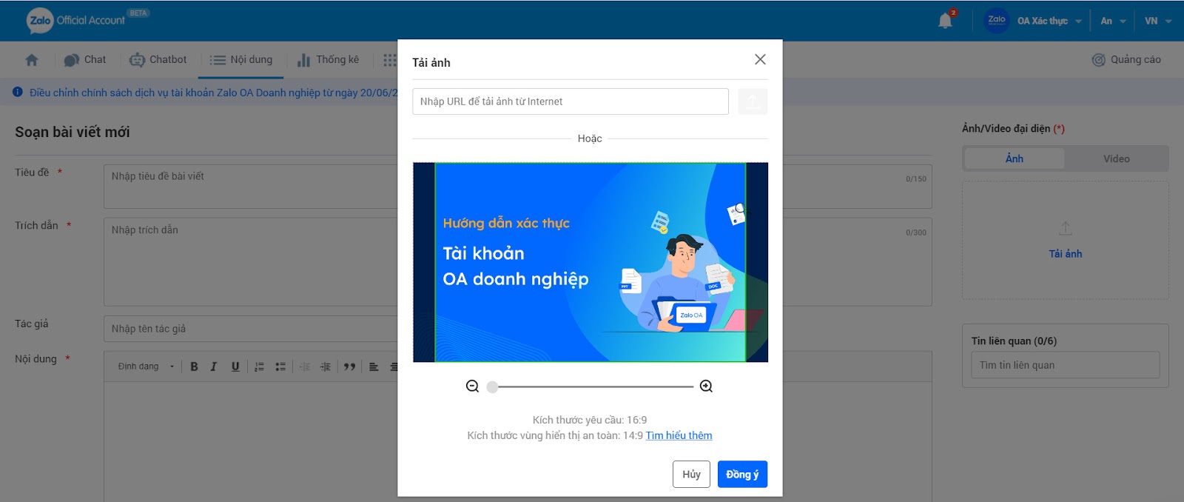The width and height of the screenshot is (1184, 502).
Task: Open the Định dạng format dropdown
Action: 146,367
